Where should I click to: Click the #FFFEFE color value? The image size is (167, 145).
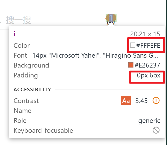tap(148, 46)
